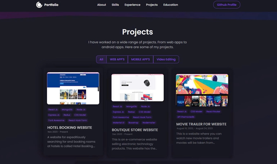This screenshot has width=277, height=164.
Task: Filter projects by MOBILE APP'S
Action: coord(141,59)
